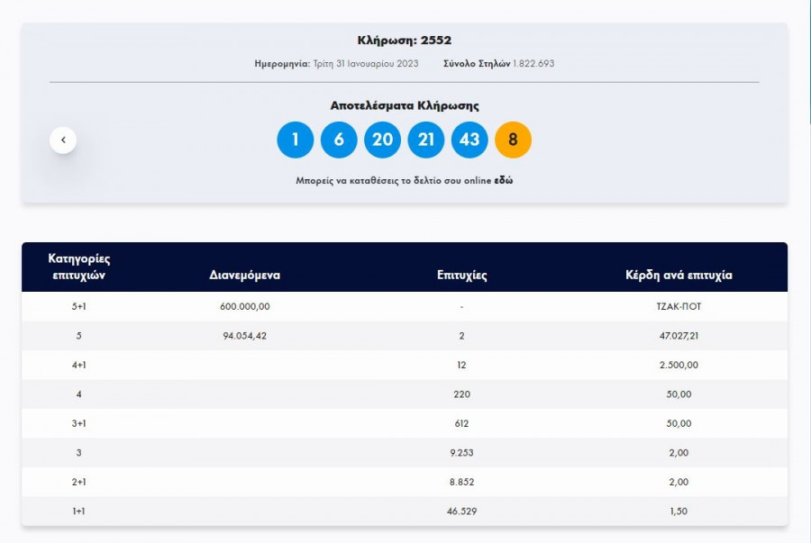Image resolution: width=811 pixels, height=543 pixels.
Task: Click the blue ball number 43
Action: (x=469, y=140)
